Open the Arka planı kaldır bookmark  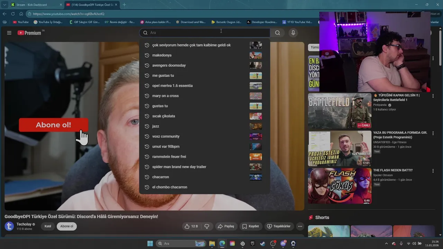(155, 22)
